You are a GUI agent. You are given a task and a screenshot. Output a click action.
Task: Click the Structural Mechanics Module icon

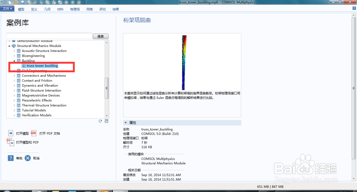click(x=14, y=46)
